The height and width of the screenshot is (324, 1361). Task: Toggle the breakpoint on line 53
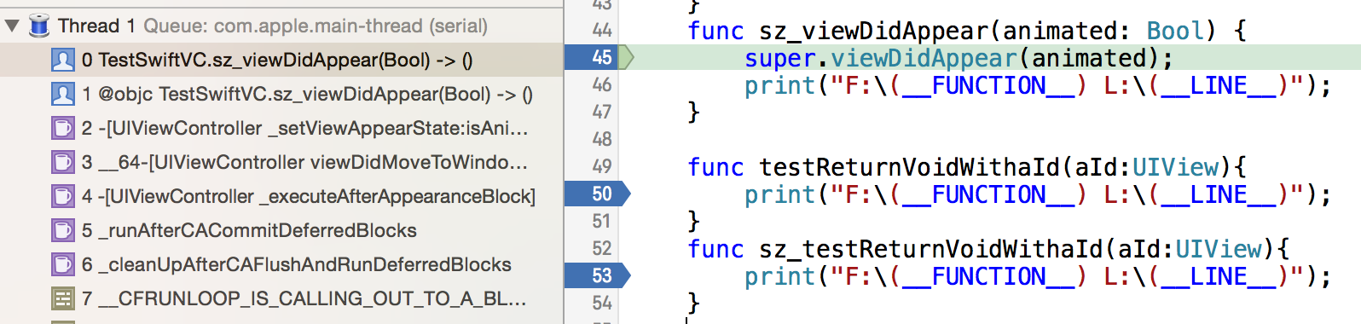point(597,275)
